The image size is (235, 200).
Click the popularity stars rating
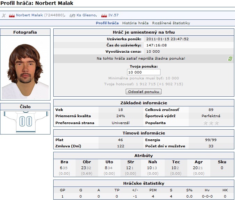click(x=211, y=123)
